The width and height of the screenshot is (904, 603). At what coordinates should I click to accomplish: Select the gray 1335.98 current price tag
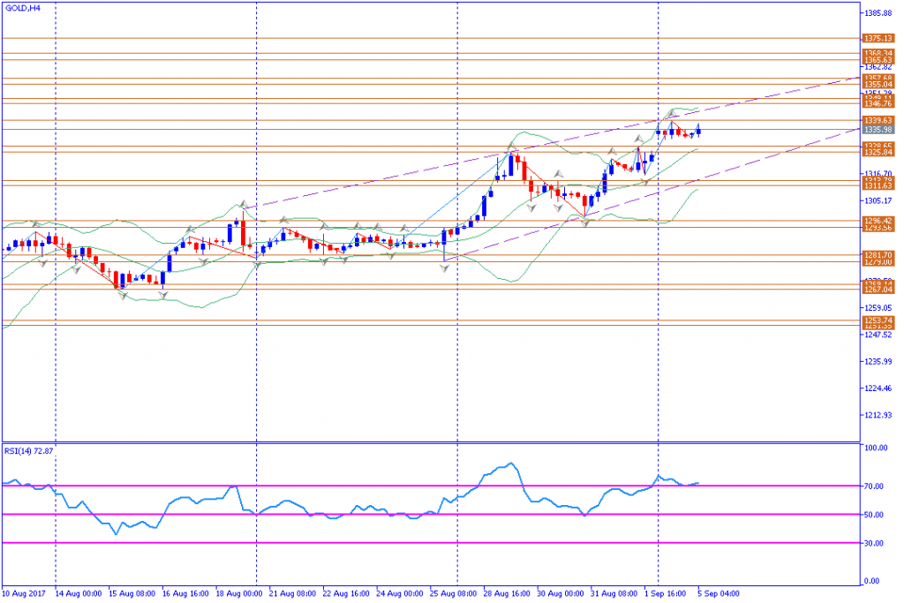878,131
